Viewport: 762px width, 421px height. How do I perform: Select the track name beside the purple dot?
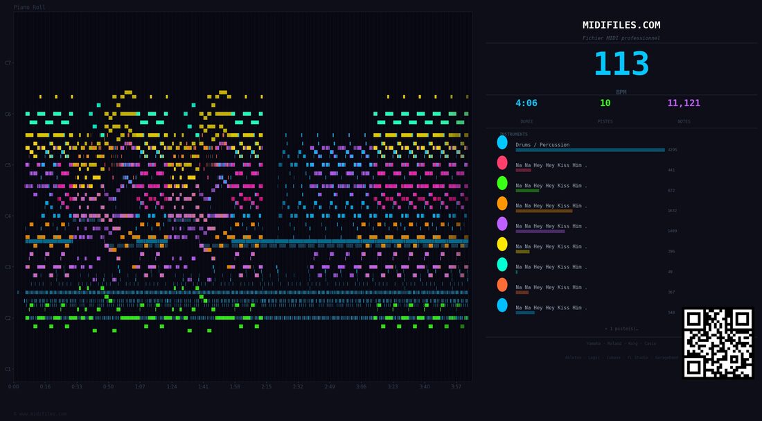pos(551,226)
